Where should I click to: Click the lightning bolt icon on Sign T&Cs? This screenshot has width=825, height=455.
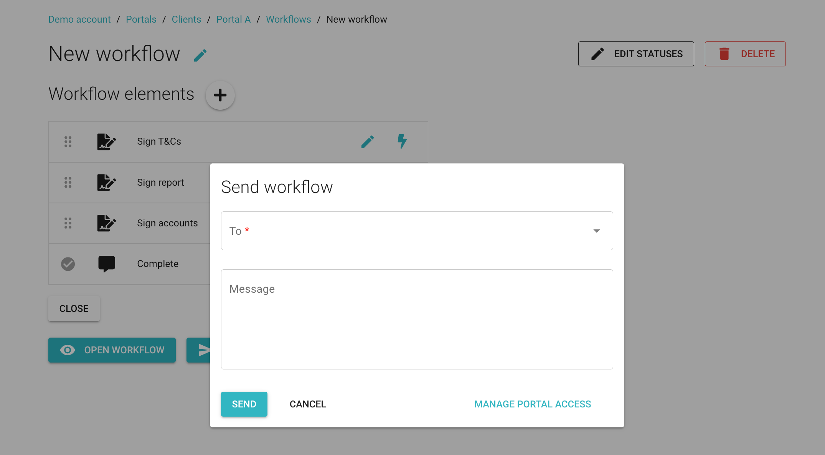tap(402, 141)
